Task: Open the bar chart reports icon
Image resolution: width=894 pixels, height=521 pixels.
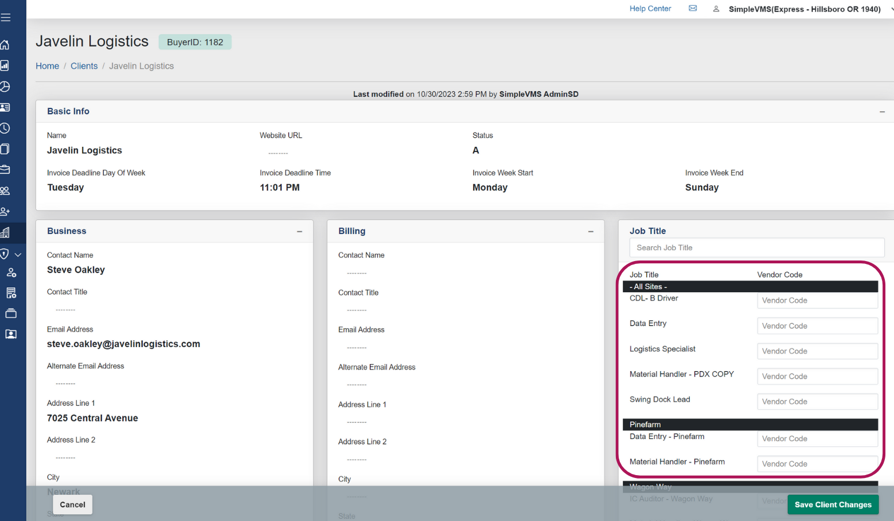Action: pos(5,65)
